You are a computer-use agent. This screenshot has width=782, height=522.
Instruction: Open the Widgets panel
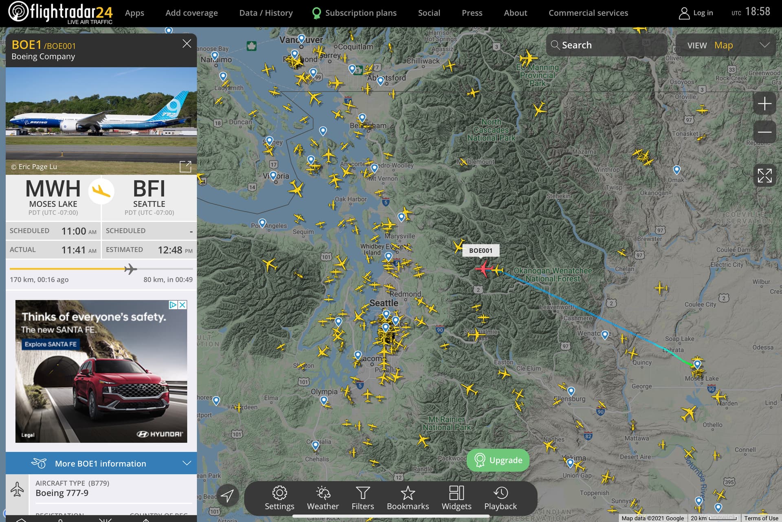point(457,498)
